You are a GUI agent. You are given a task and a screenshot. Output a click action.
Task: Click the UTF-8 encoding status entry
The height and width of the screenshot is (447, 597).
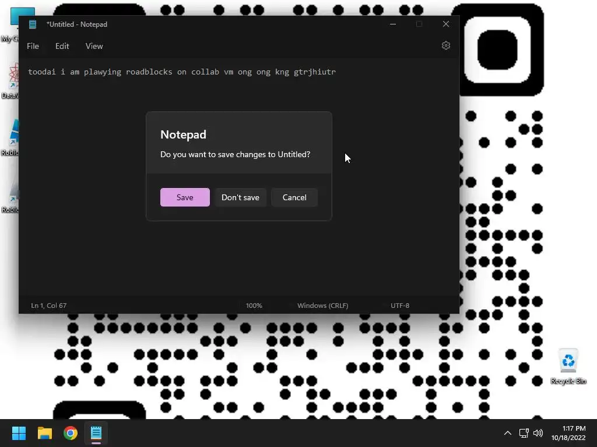coord(400,305)
